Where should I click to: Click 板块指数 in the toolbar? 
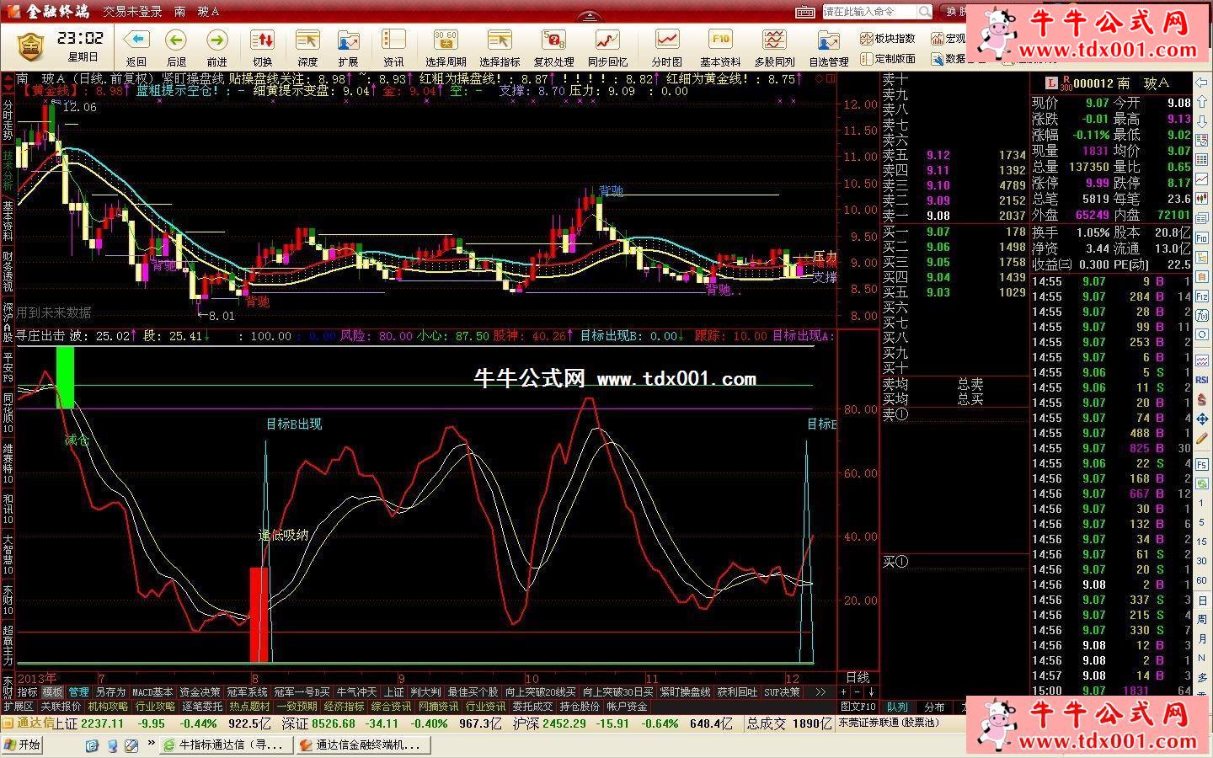[888, 38]
